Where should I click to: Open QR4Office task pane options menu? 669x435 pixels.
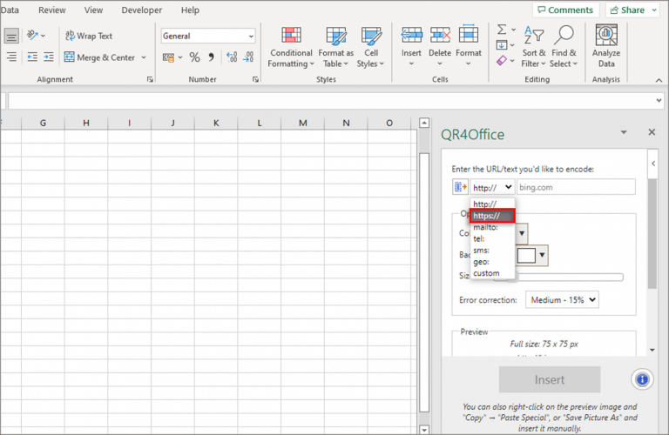click(x=624, y=132)
